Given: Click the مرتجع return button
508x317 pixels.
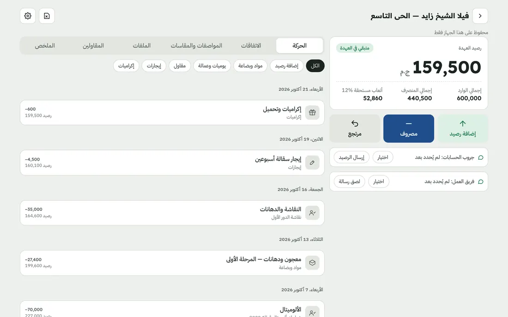Looking at the screenshot, I should click(x=355, y=129).
